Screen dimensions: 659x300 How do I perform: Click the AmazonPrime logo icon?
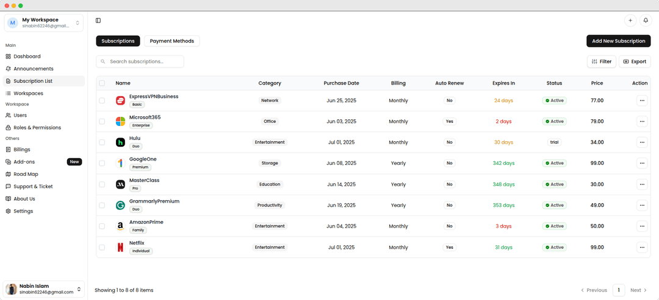point(120,226)
